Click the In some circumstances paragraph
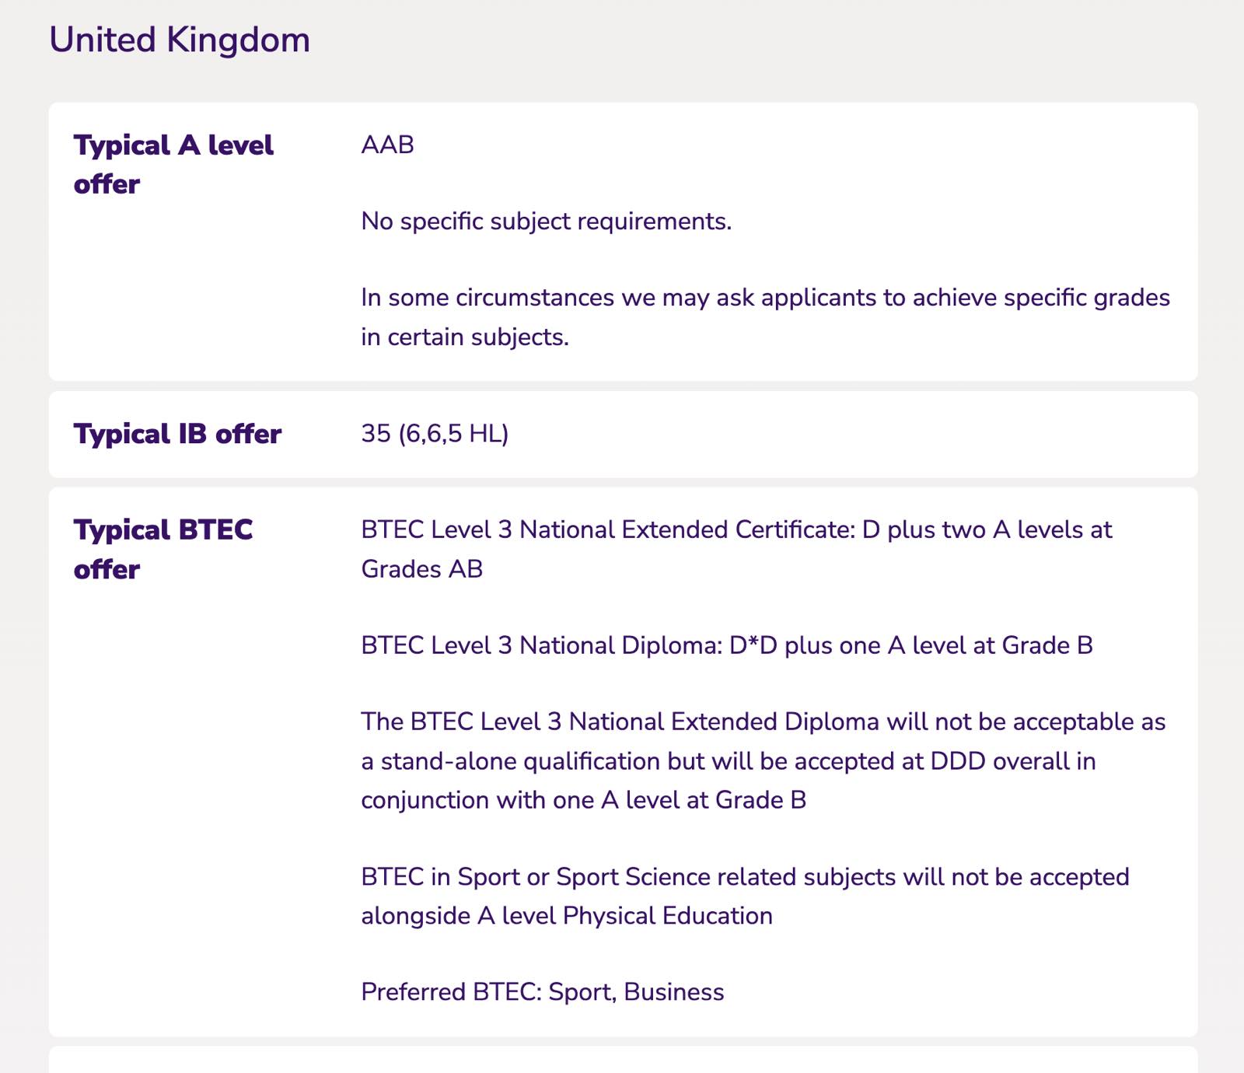 766,317
